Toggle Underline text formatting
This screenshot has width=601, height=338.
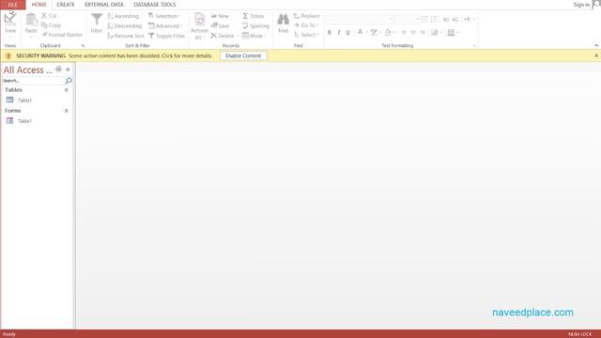click(x=348, y=33)
